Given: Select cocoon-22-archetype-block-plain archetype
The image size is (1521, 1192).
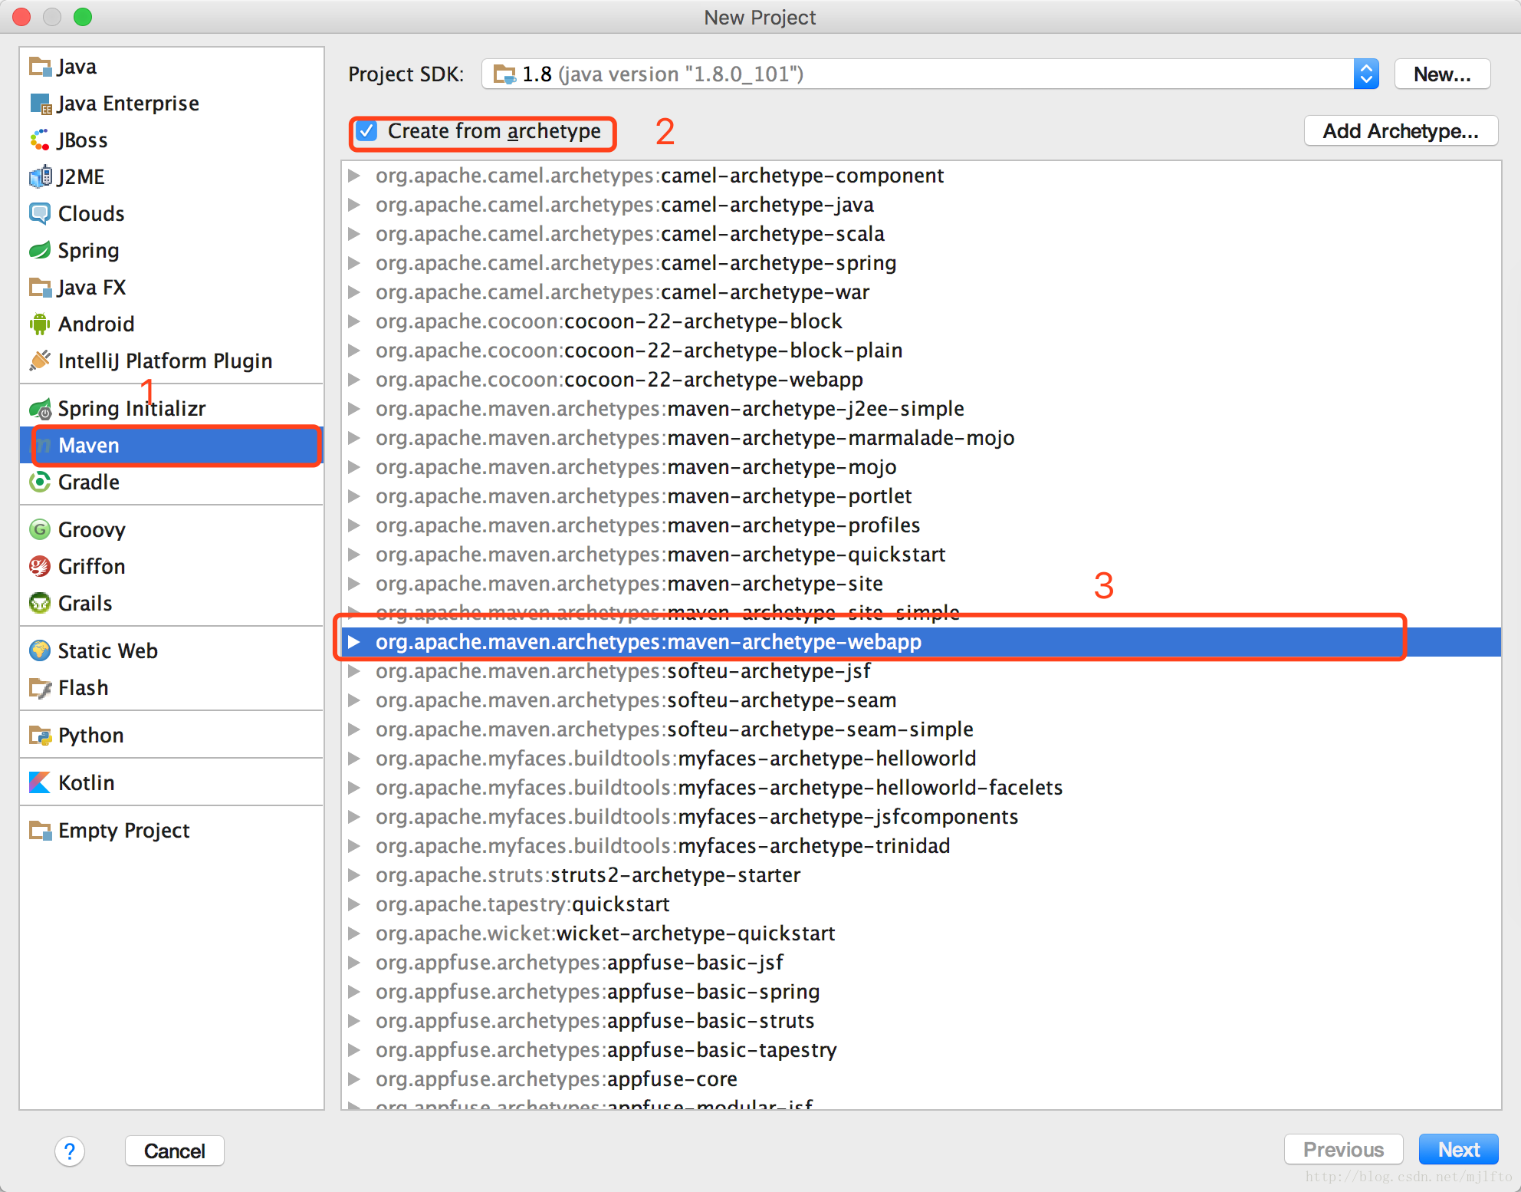Looking at the screenshot, I should point(921,351).
